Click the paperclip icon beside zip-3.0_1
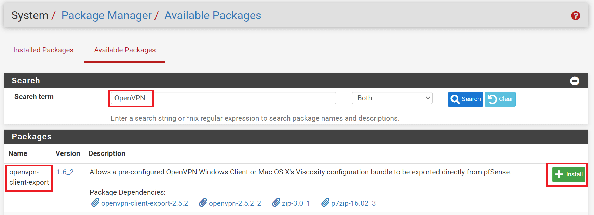594x215 pixels. click(x=276, y=203)
